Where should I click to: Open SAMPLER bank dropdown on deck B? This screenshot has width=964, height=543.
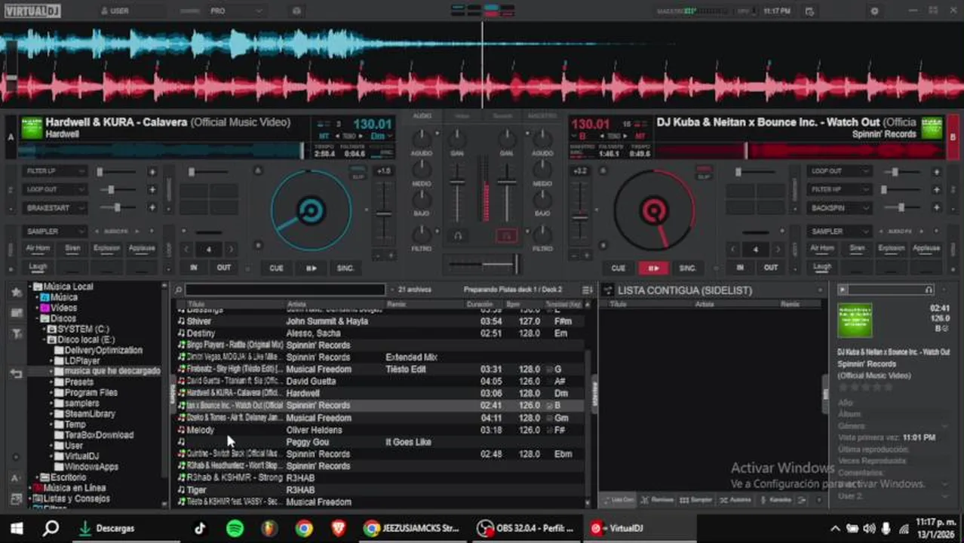pos(839,231)
